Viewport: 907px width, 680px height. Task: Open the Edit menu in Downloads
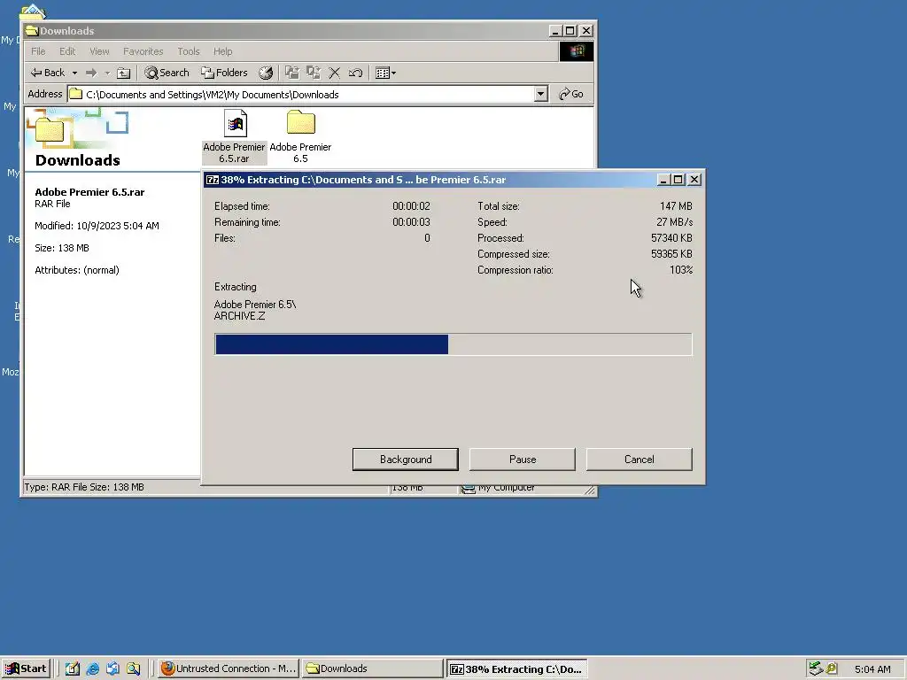[67, 51]
